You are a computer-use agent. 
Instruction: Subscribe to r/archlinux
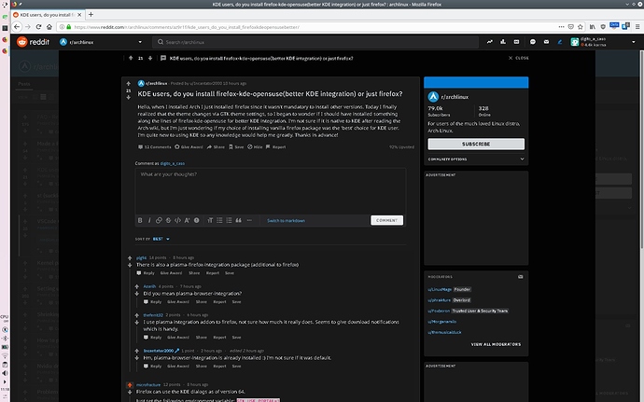click(476, 145)
